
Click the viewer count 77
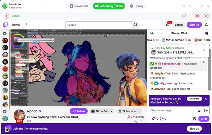pos(131,117)
